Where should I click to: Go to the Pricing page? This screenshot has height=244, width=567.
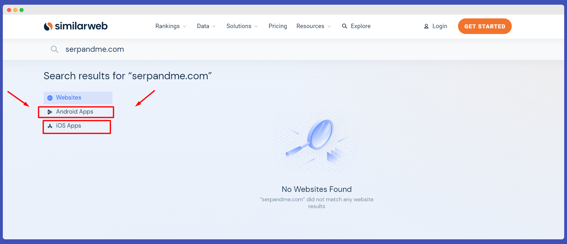(278, 26)
